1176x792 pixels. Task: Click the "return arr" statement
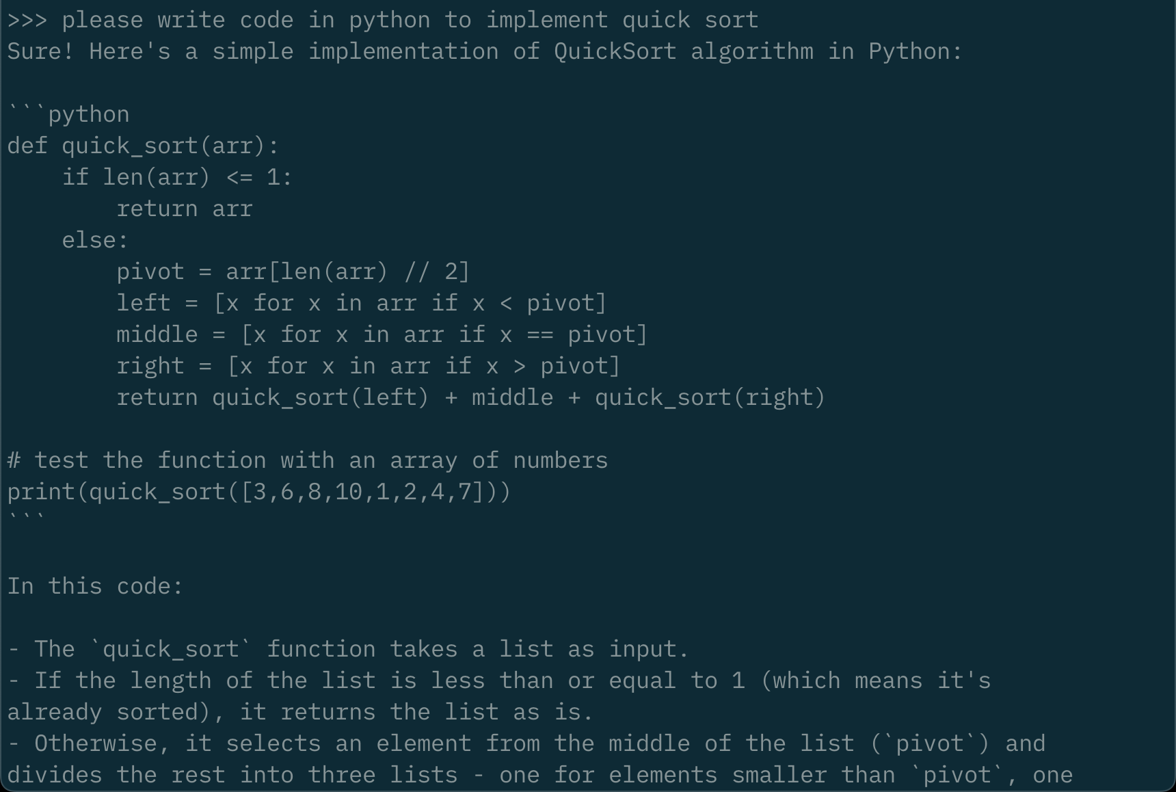coord(185,209)
